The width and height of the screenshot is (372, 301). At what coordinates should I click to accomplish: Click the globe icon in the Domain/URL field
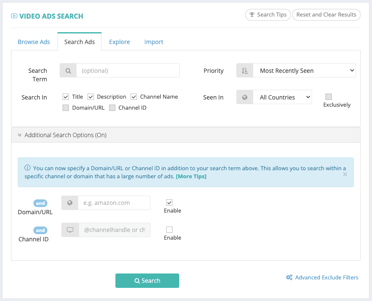coord(69,203)
